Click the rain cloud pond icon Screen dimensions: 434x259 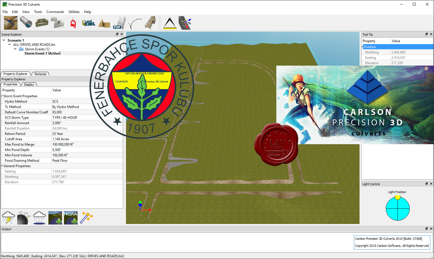tap(39, 218)
